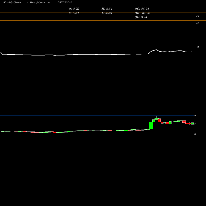Click the red candle right after the price peak
This screenshot has height=206, width=206.
click(x=159, y=120)
